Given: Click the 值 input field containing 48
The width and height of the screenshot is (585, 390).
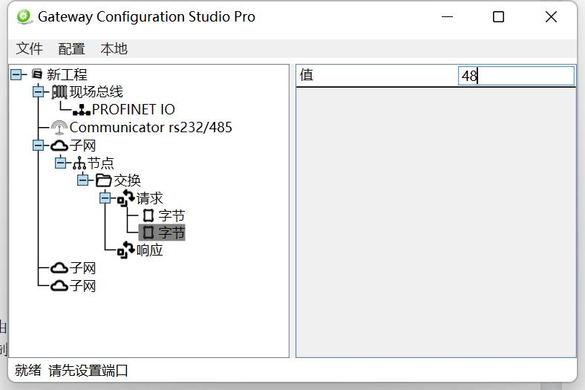Looking at the screenshot, I should tap(517, 76).
